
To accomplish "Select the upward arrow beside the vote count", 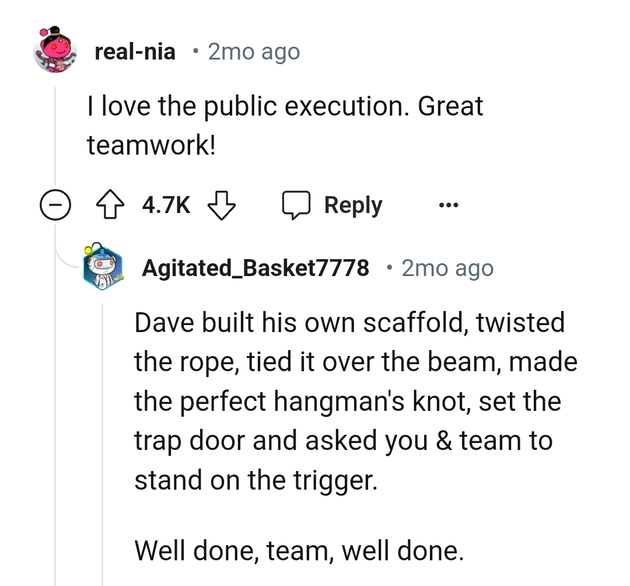I will [x=111, y=205].
